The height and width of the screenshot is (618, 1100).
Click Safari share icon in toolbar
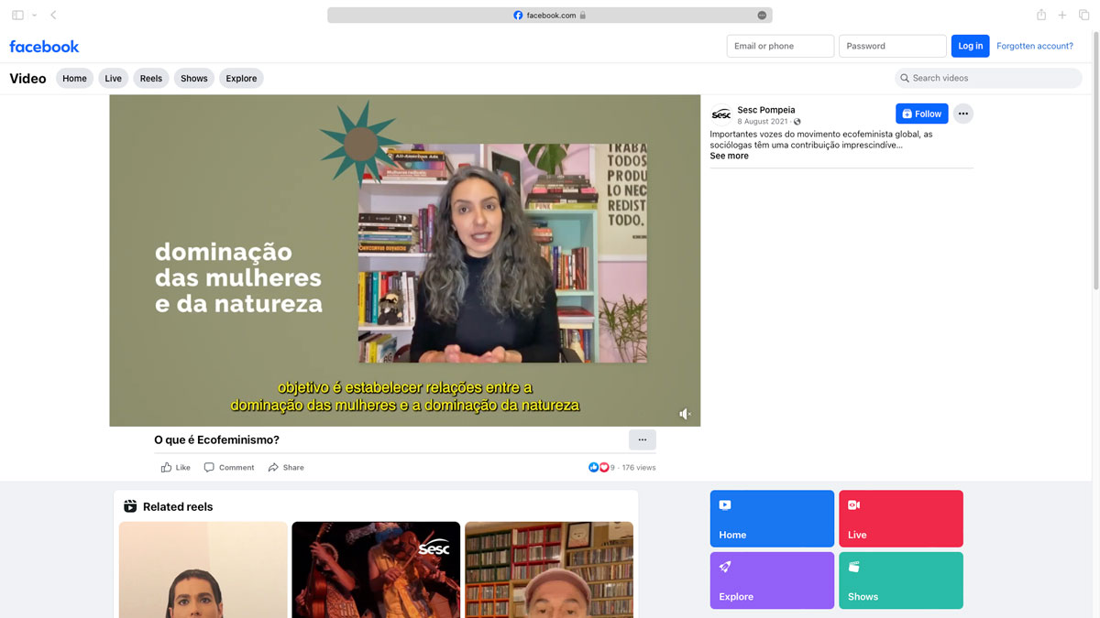(1041, 16)
